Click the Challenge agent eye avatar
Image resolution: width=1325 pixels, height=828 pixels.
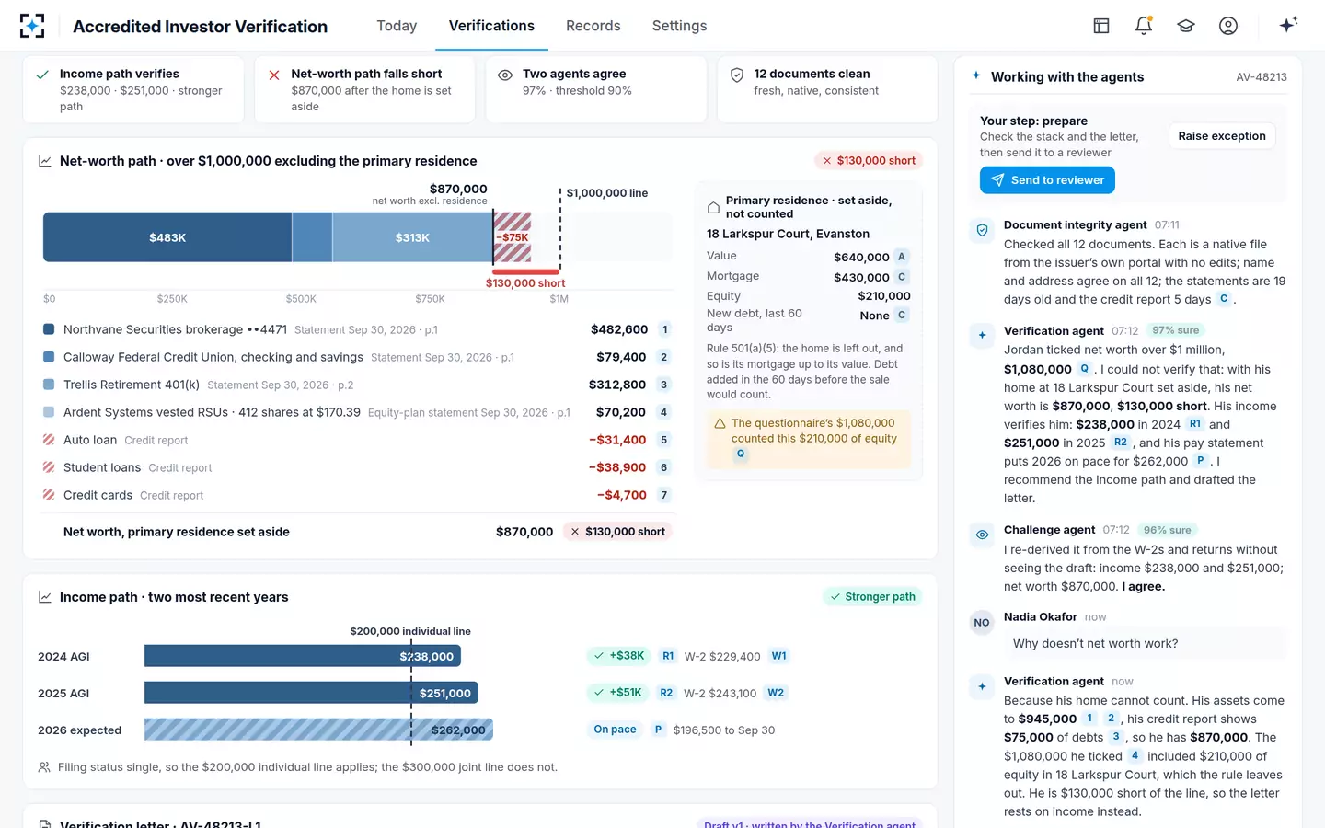click(x=982, y=535)
